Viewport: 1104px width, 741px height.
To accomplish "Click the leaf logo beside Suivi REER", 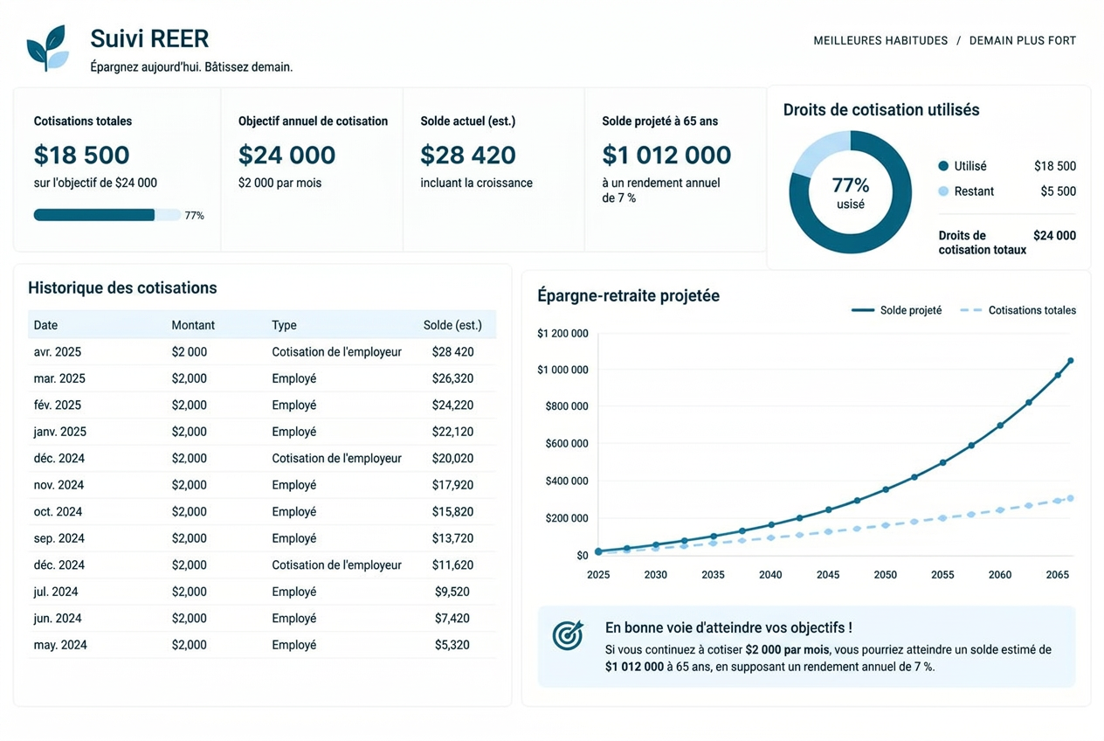I will (x=47, y=48).
